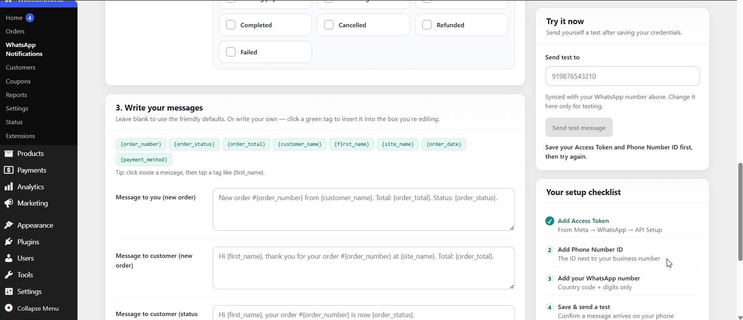743x320 pixels.
Task: Click the Settings sliders icon in sidebar
Action: pyautogui.click(x=9, y=291)
